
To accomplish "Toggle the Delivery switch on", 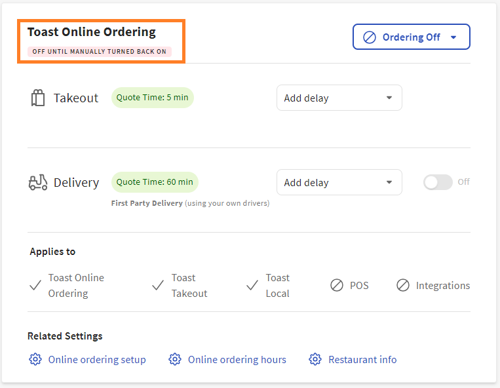I will coord(438,182).
